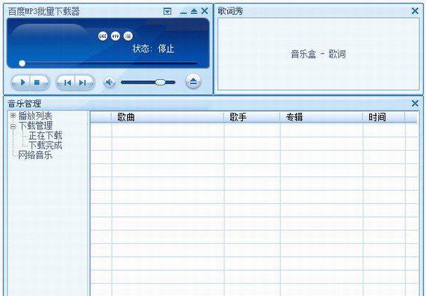The width and height of the screenshot is (426, 296).
Task: Select 网络音乐 in the tree
Action: 35,155
